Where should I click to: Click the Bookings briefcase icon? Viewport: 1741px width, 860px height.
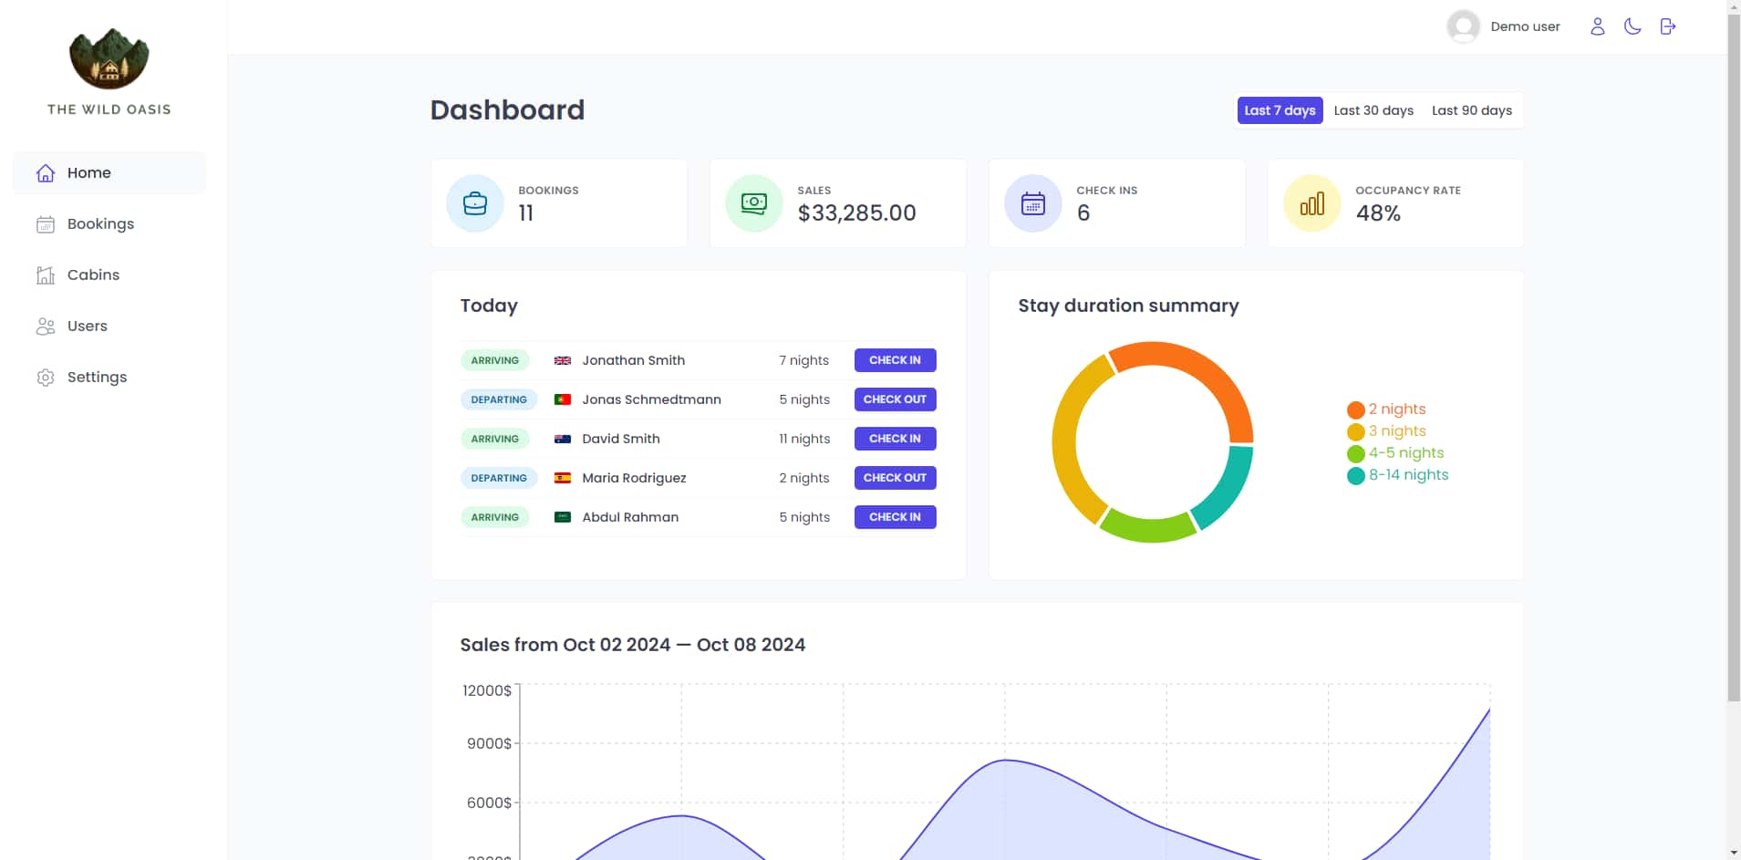(475, 203)
